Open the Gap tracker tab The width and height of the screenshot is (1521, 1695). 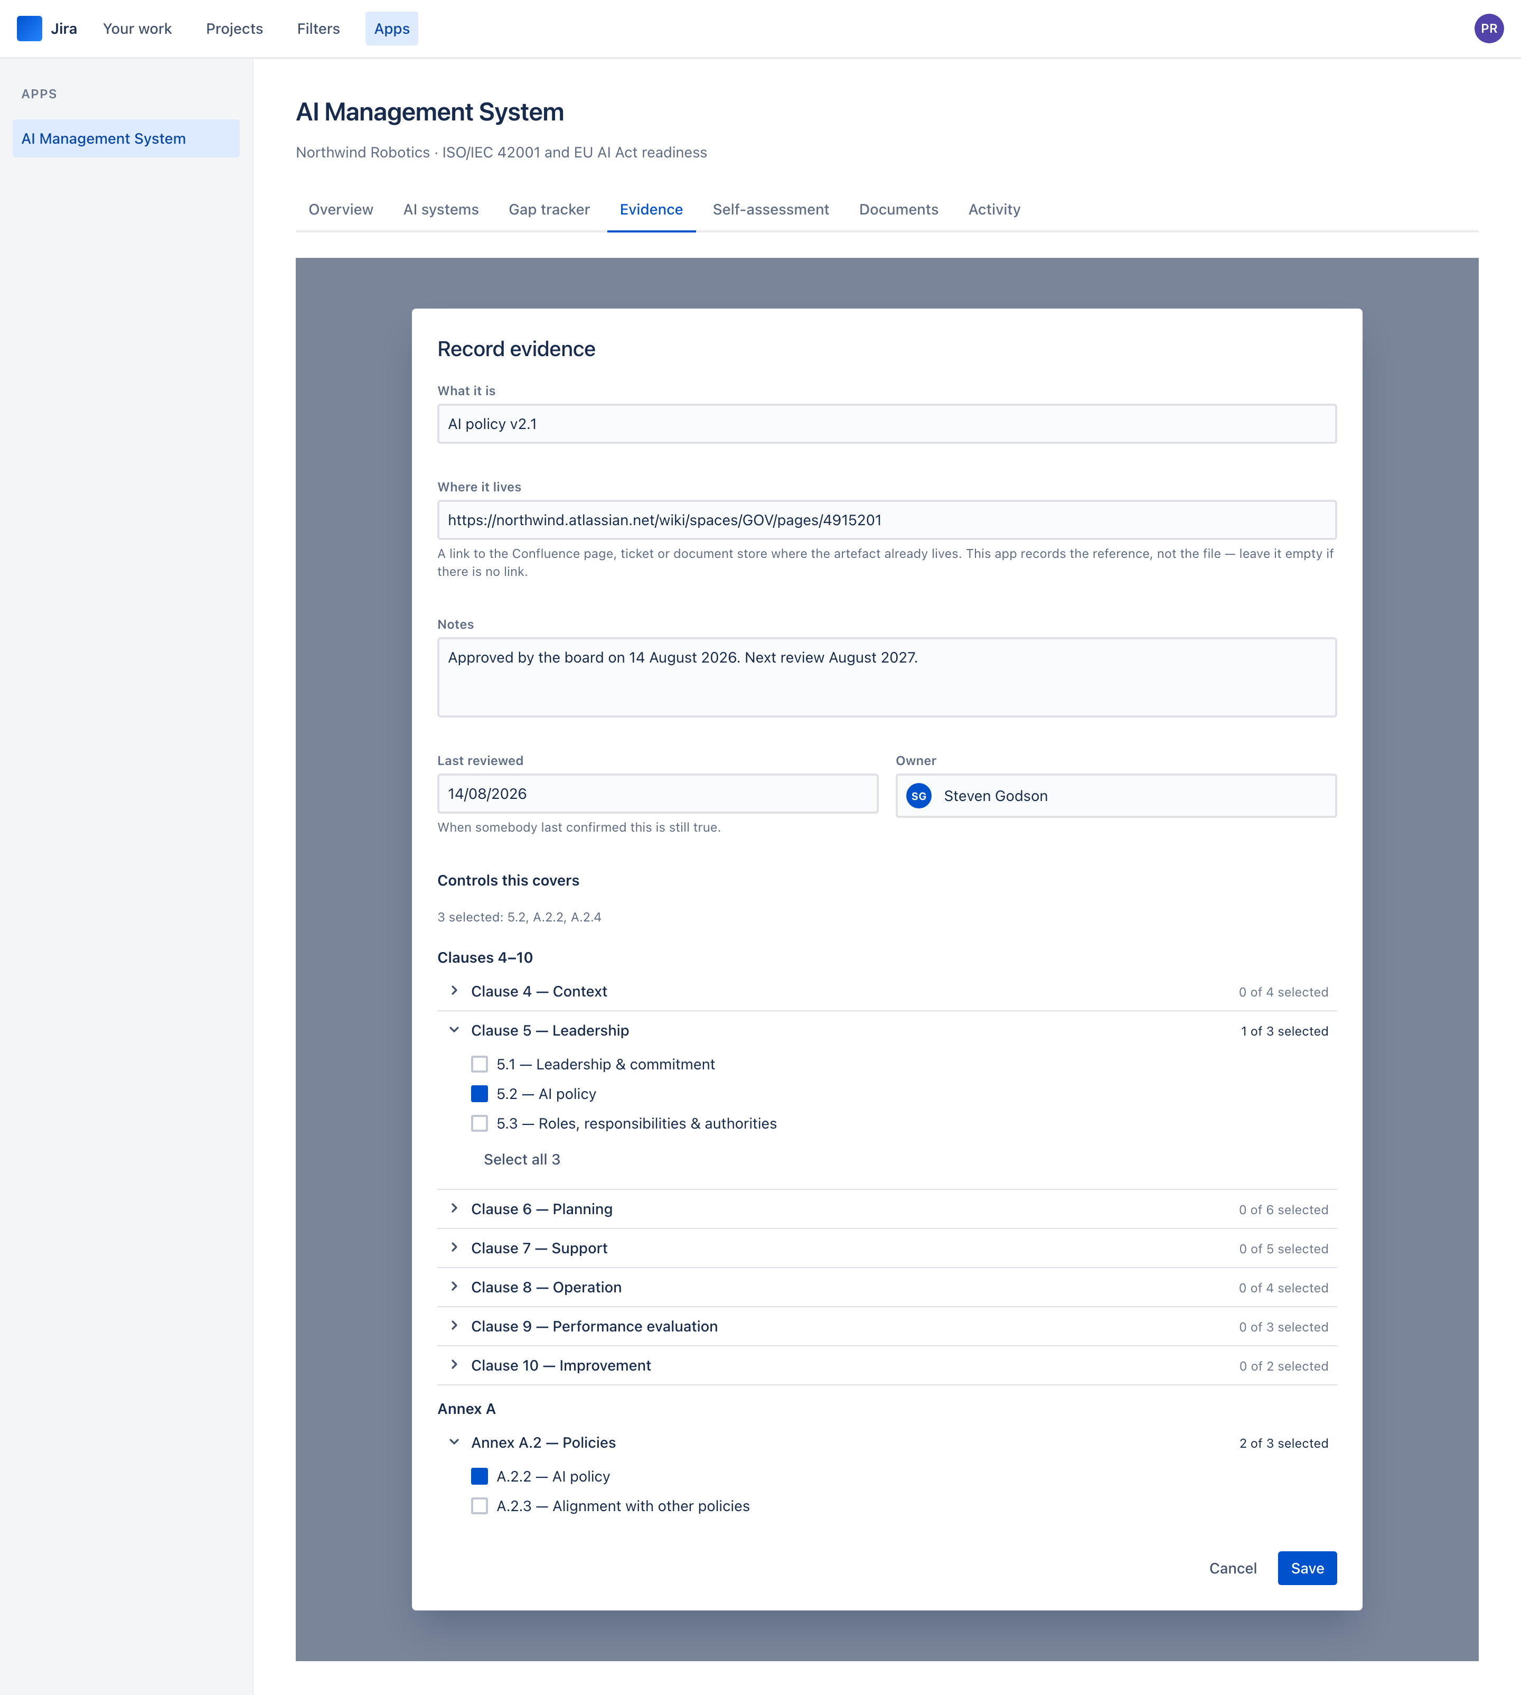click(x=549, y=209)
